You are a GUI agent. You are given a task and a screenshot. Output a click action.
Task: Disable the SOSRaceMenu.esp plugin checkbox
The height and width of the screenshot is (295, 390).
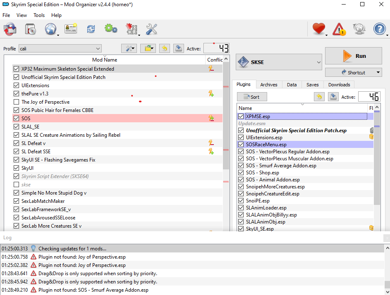241,144
